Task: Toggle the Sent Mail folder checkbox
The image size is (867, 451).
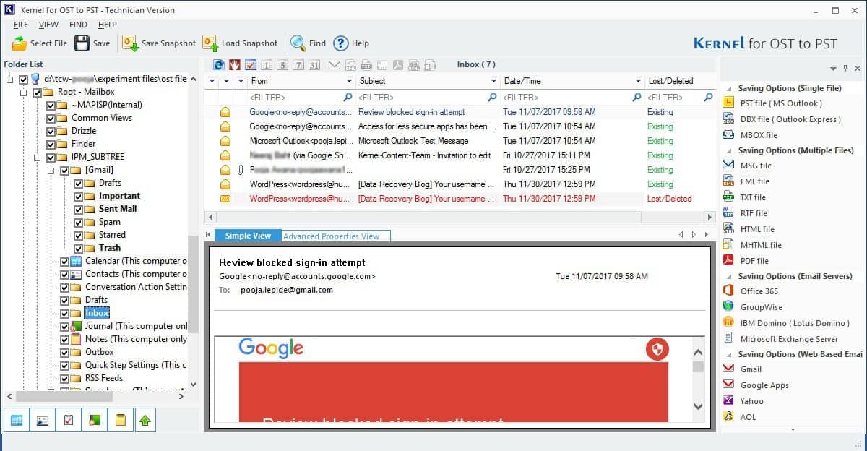Action: click(x=78, y=210)
